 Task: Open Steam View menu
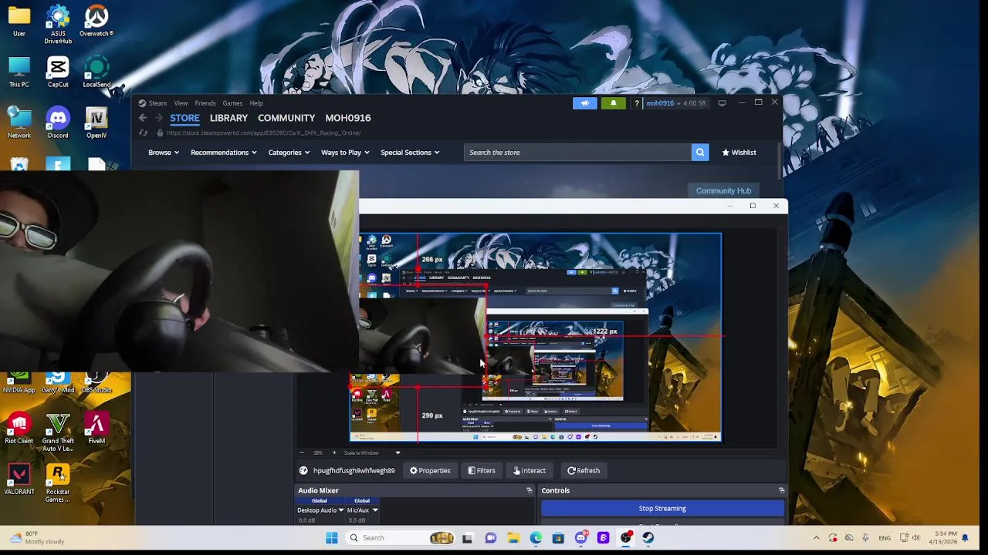pyautogui.click(x=181, y=103)
